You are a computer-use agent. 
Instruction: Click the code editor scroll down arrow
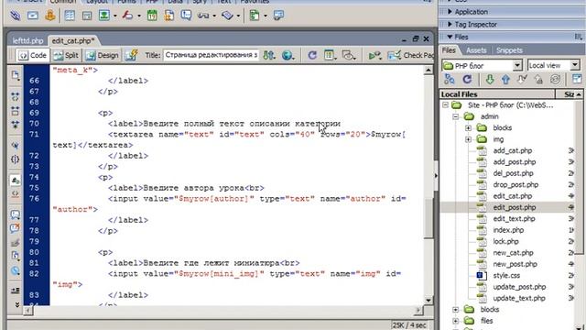pos(429,300)
